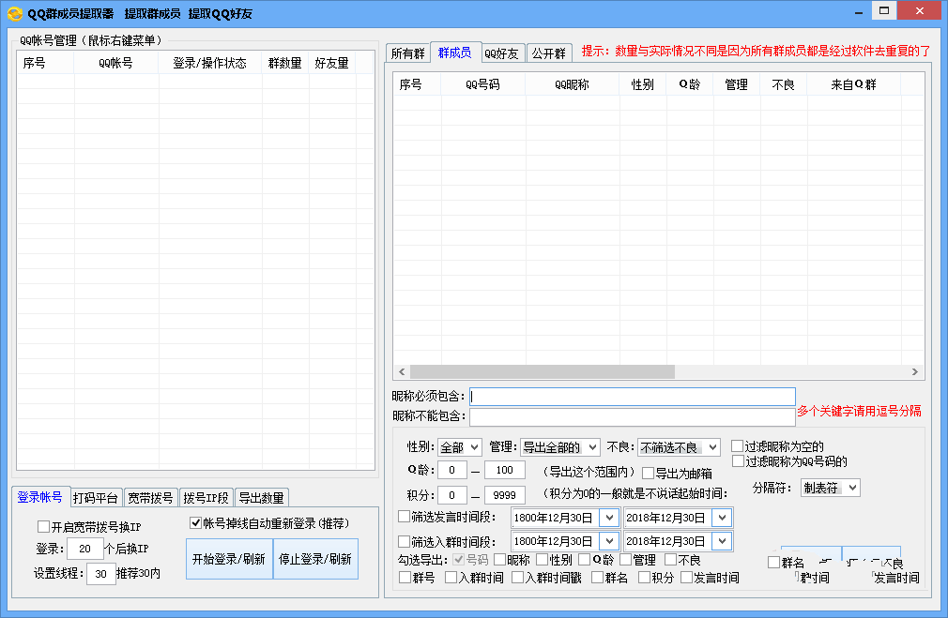Screen dimensions: 948x618
Task: Select the 登录帐号 tab
Action: [x=40, y=497]
